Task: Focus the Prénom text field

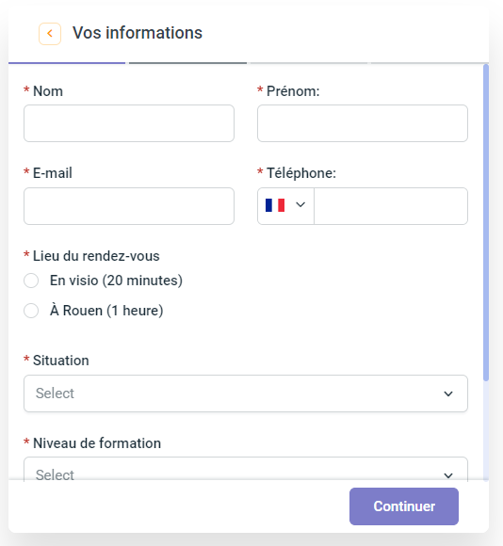Action: 363,123
